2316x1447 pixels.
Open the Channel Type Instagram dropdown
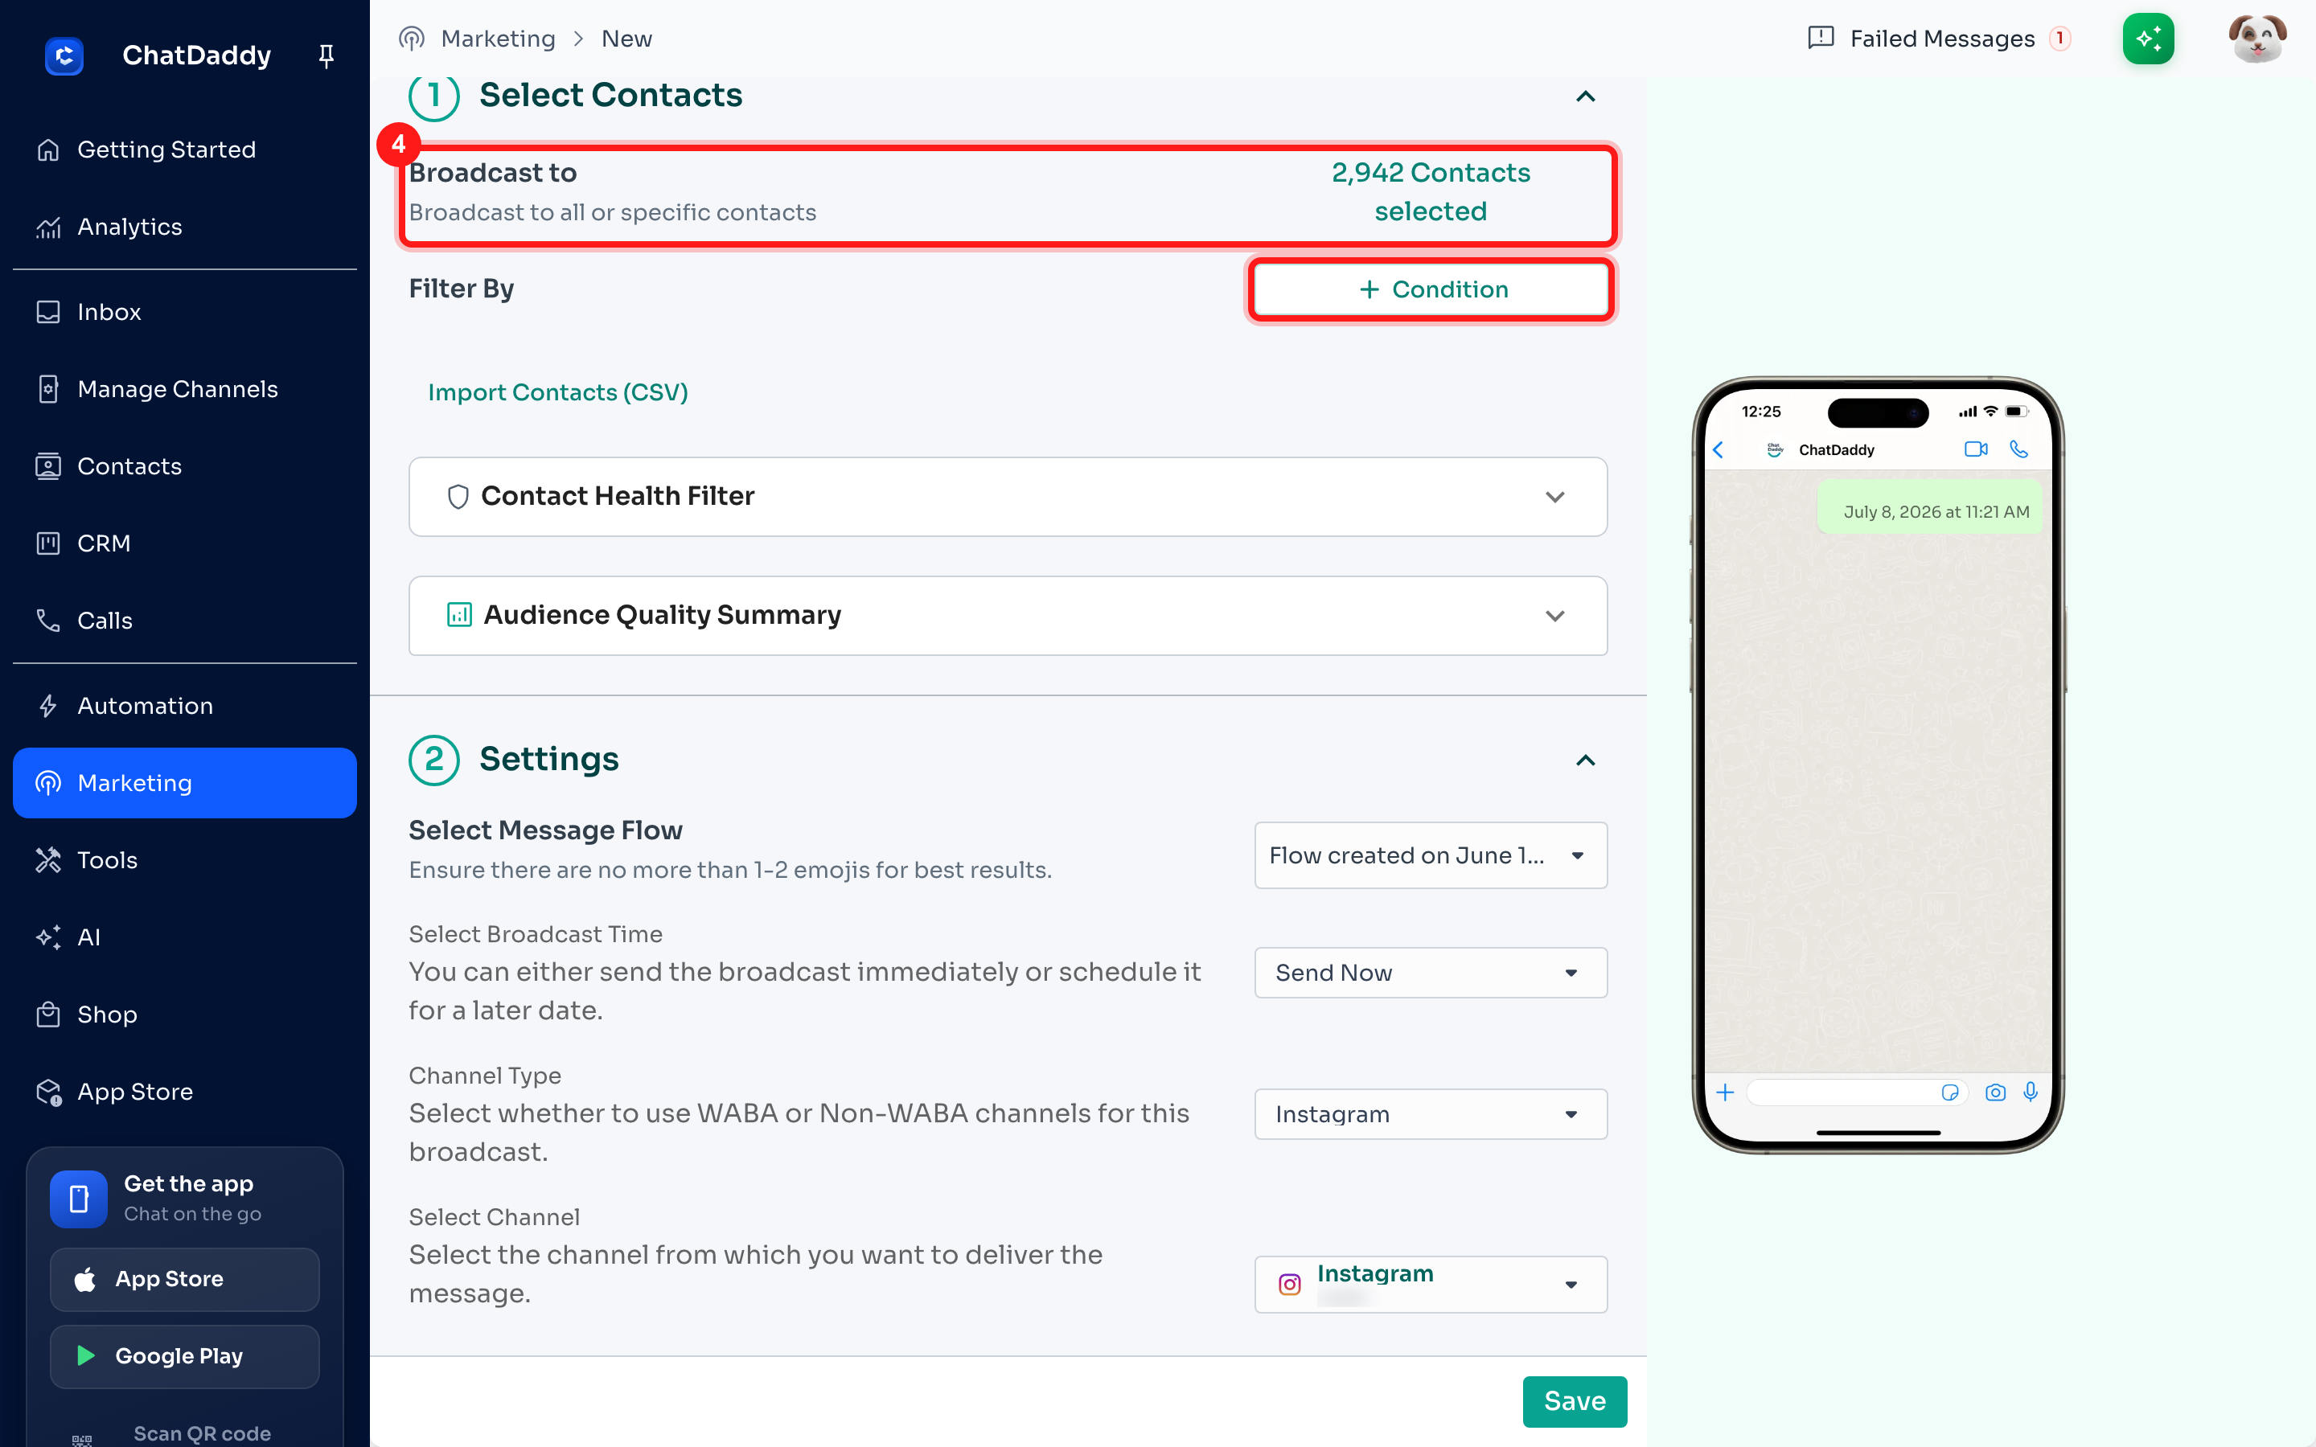tap(1430, 1114)
